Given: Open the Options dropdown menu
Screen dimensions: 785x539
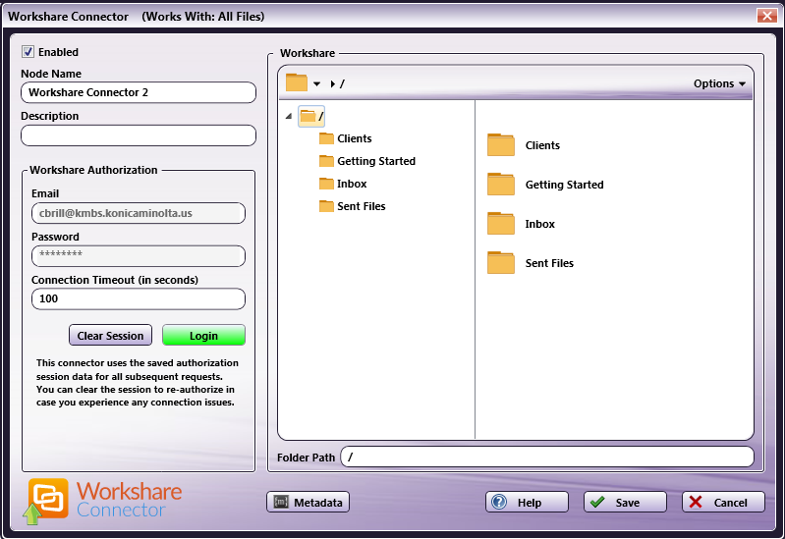Looking at the screenshot, I should pos(719,83).
